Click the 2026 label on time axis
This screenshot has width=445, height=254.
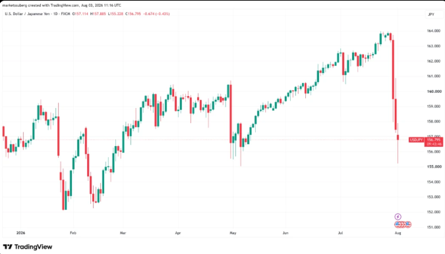20,233
